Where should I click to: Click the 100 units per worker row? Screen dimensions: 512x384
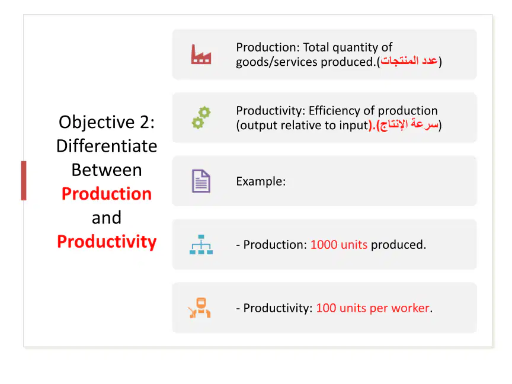point(324,308)
